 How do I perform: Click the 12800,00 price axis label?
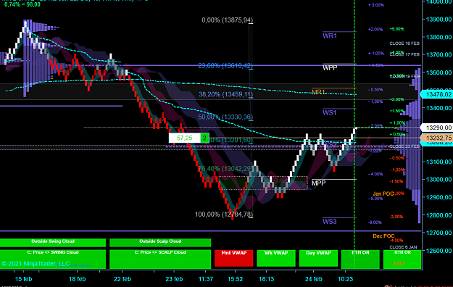tap(439, 215)
